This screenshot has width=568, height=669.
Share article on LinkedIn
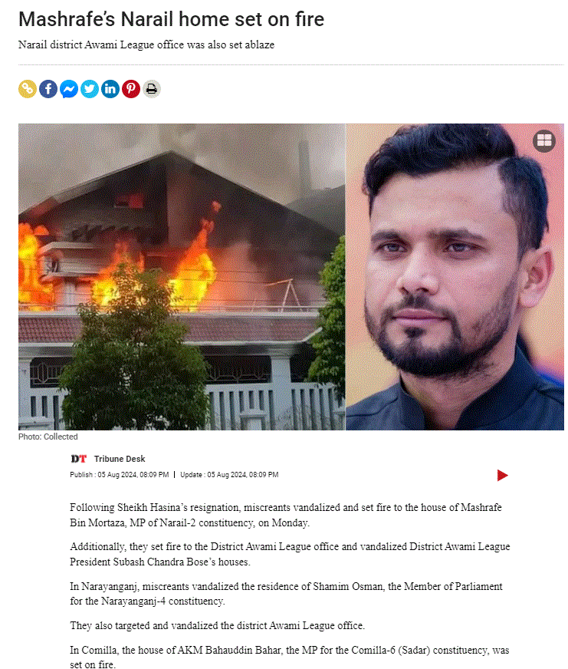pos(110,89)
